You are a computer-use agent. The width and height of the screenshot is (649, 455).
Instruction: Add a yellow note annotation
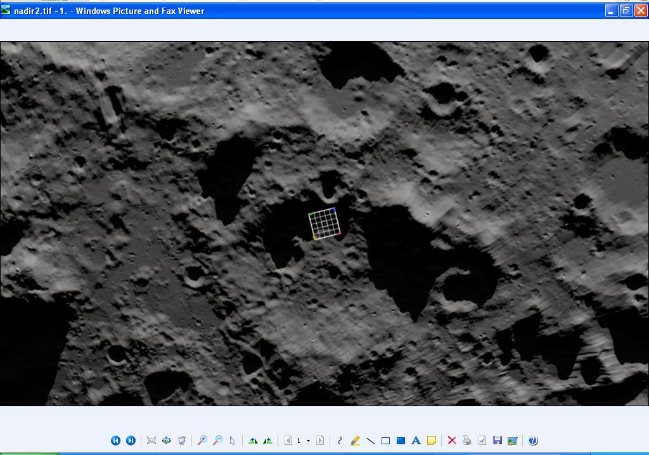432,440
